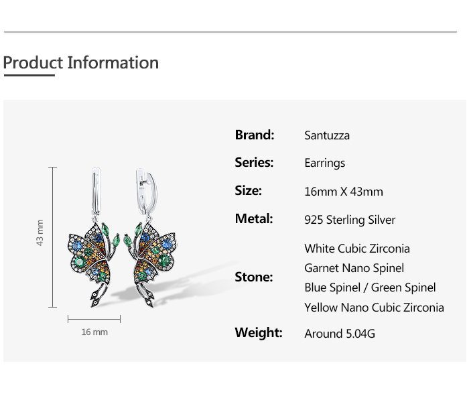Select the Weight label
The image size is (469, 394).
[259, 332]
